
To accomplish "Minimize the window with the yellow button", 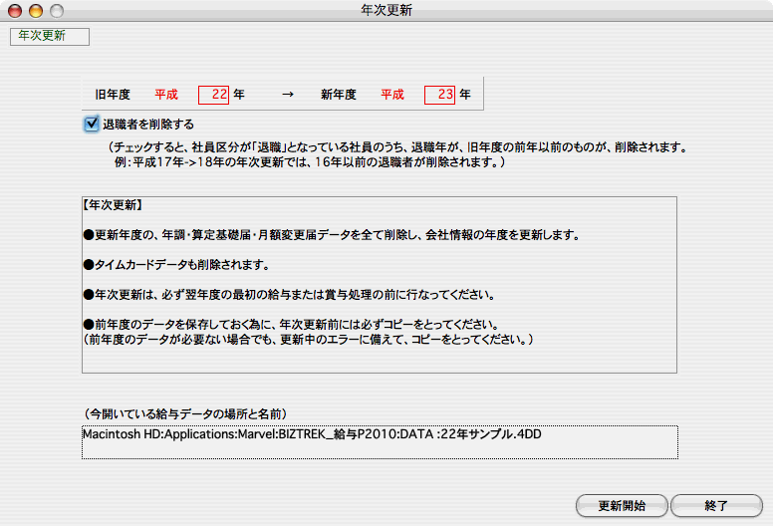I will [x=35, y=11].
